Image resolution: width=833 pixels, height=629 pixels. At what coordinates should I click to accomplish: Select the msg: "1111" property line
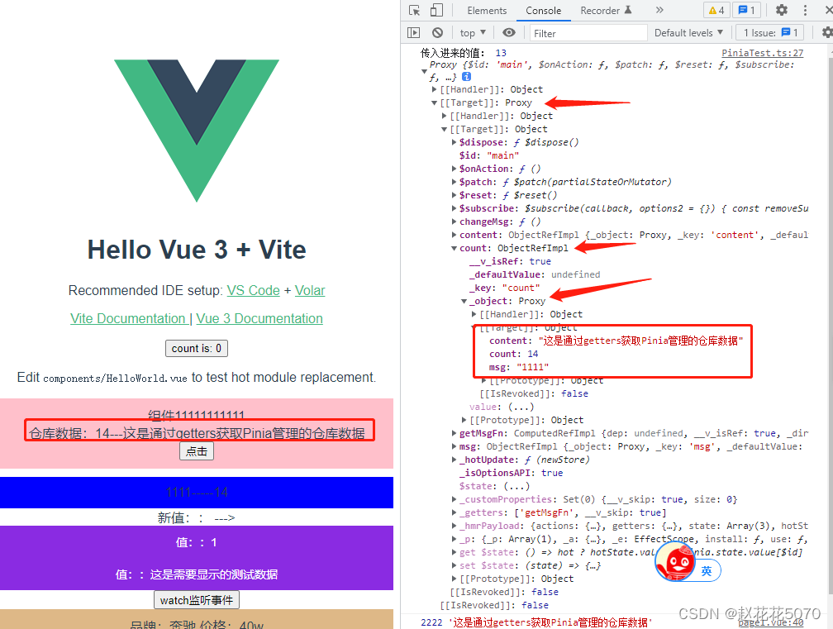point(519,367)
